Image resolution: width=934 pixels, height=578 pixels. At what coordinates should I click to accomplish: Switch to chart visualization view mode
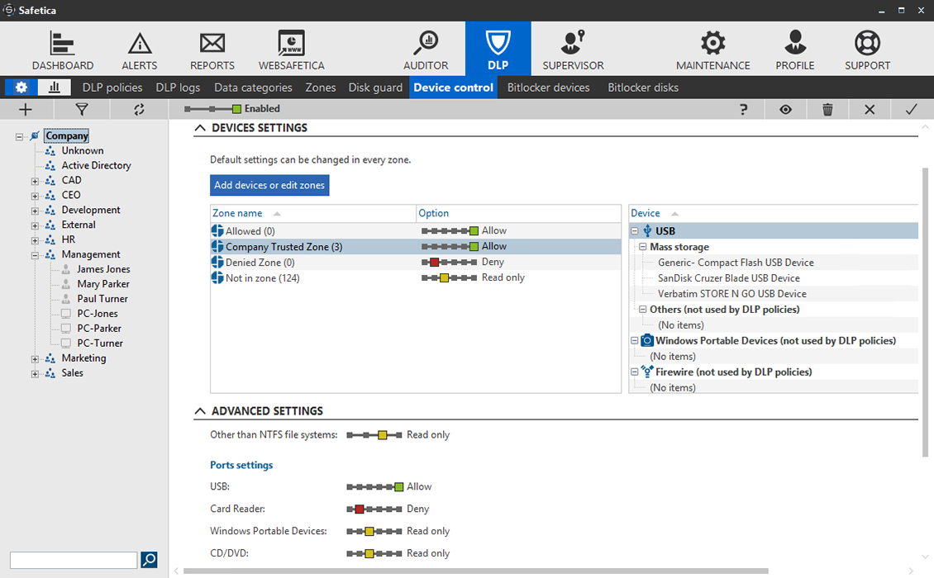tap(55, 88)
